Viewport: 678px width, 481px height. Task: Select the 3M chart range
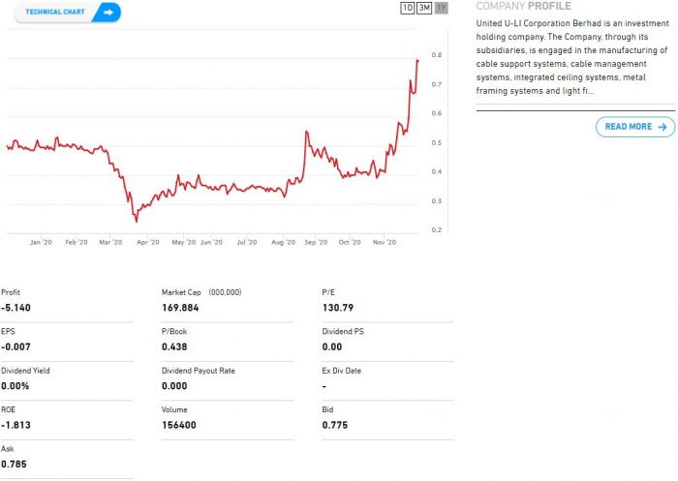coord(424,8)
